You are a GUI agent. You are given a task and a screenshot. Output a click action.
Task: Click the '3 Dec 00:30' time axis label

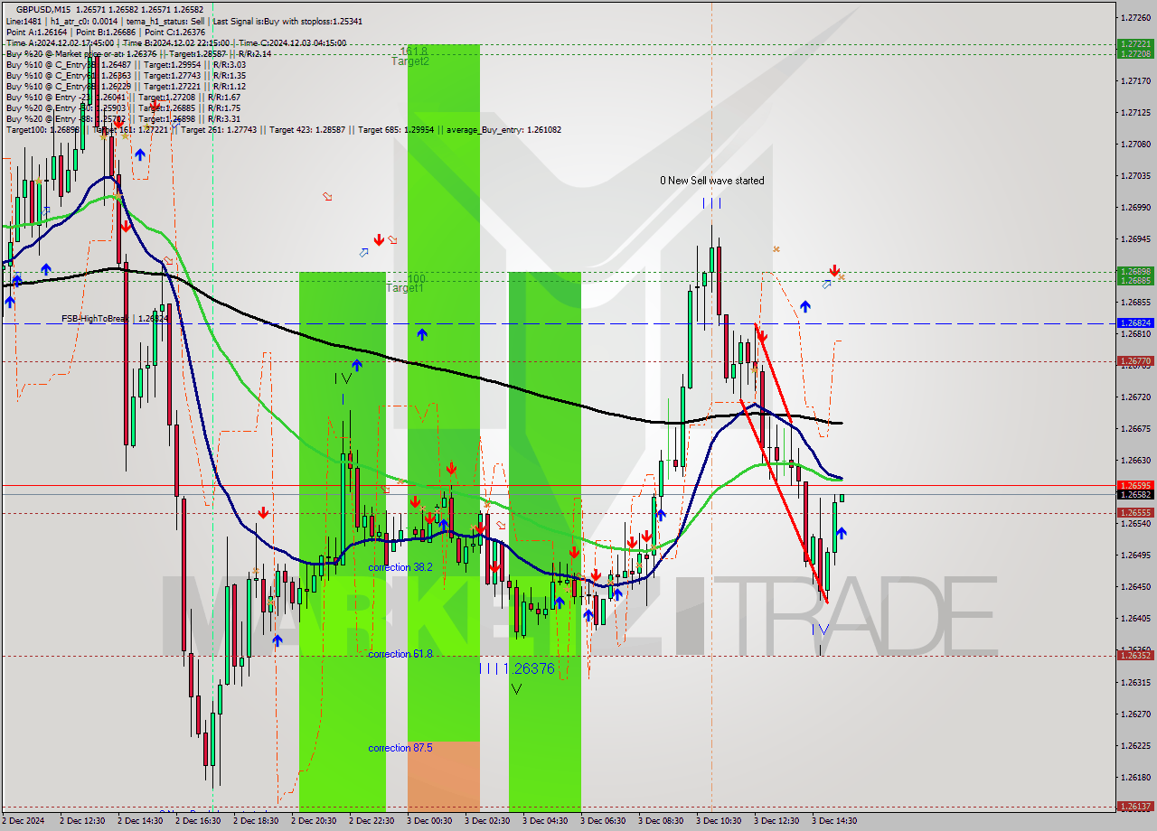click(429, 821)
